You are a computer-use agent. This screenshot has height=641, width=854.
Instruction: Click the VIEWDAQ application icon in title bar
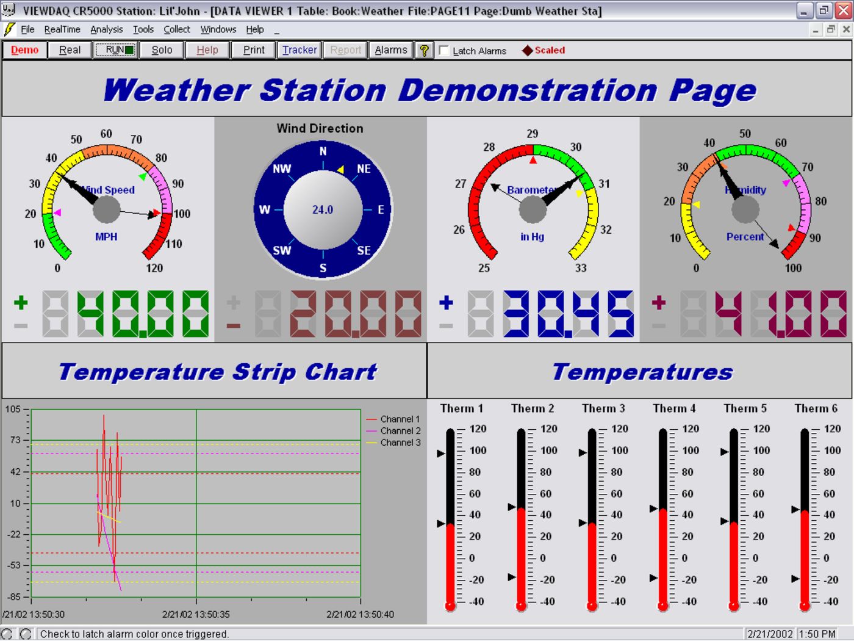[x=9, y=10]
